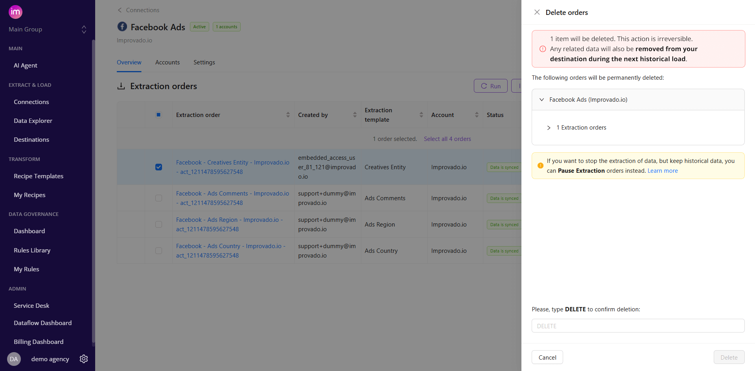The width and height of the screenshot is (755, 371).
Task: Sort by Account column
Action: pos(477,115)
